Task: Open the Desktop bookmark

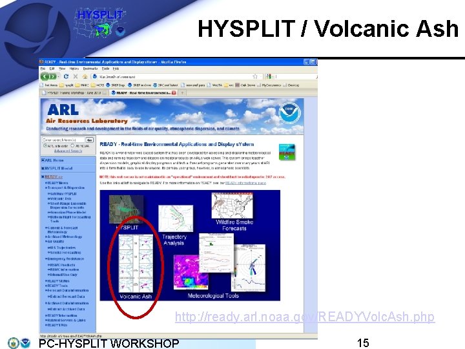Action: (x=291, y=85)
